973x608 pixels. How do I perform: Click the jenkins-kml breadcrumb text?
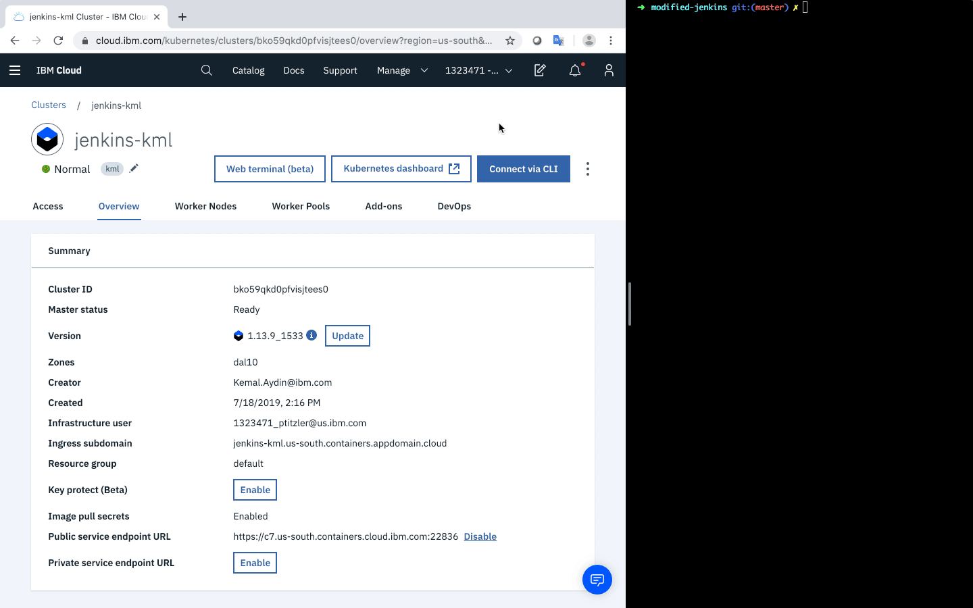(116, 105)
